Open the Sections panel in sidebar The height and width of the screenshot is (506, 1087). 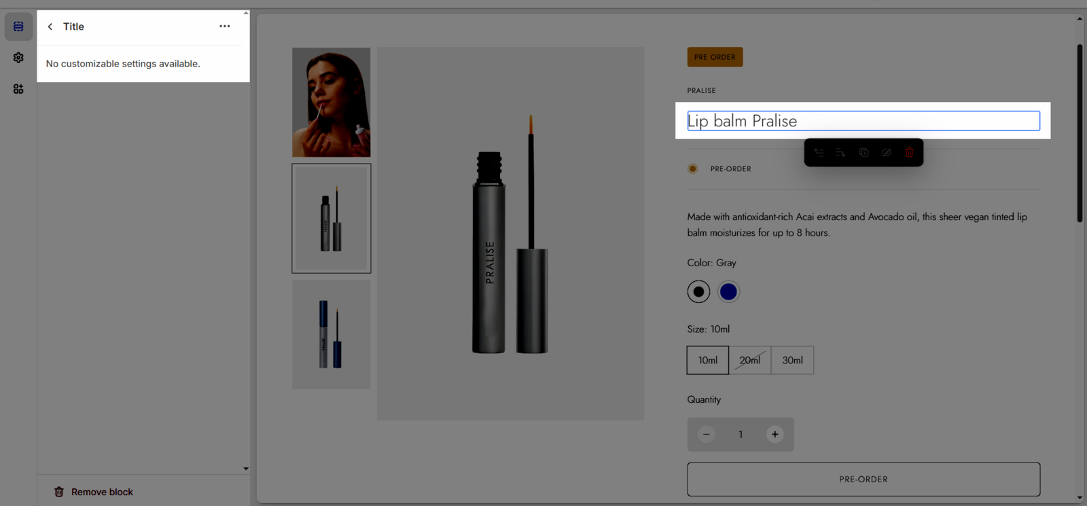[18, 26]
